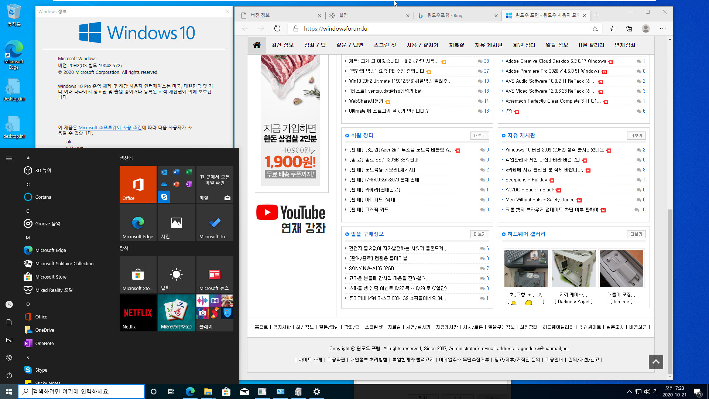Click the C letter header in app list

28,184
